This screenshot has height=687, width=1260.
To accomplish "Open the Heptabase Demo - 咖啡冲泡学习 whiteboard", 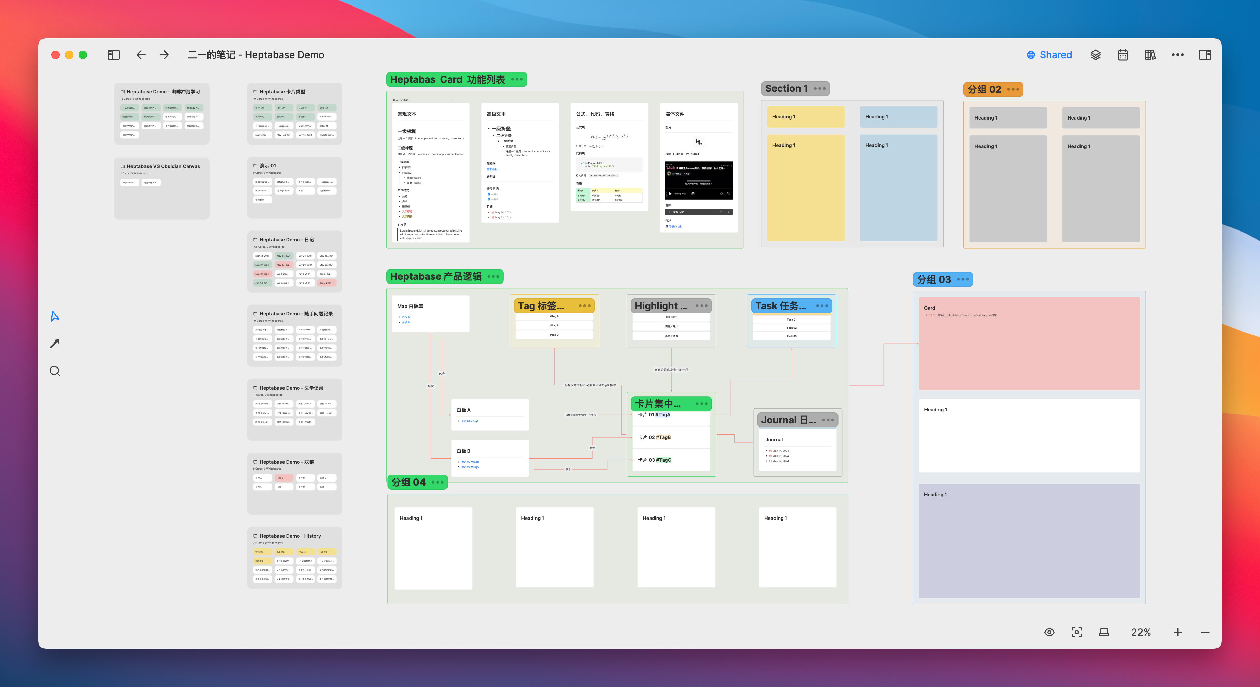I will [x=162, y=113].
